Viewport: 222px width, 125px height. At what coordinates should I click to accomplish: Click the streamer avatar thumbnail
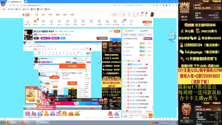28,35
